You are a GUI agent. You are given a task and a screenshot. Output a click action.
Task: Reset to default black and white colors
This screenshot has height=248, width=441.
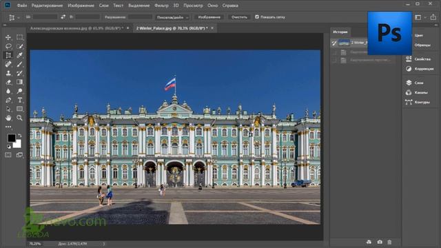pos(9,147)
